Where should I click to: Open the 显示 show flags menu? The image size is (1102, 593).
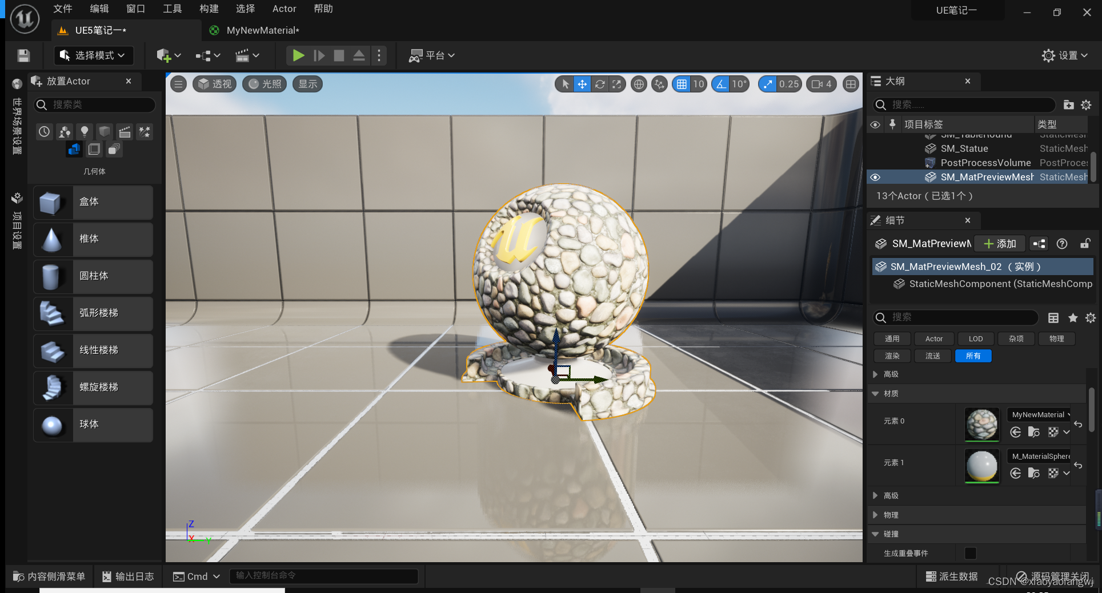(x=307, y=84)
